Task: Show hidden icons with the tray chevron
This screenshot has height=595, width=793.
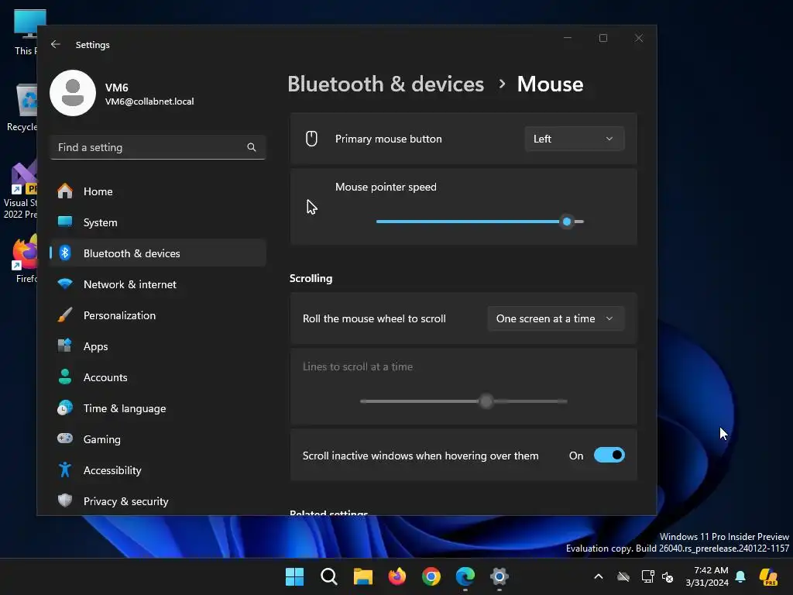Action: [x=599, y=576]
